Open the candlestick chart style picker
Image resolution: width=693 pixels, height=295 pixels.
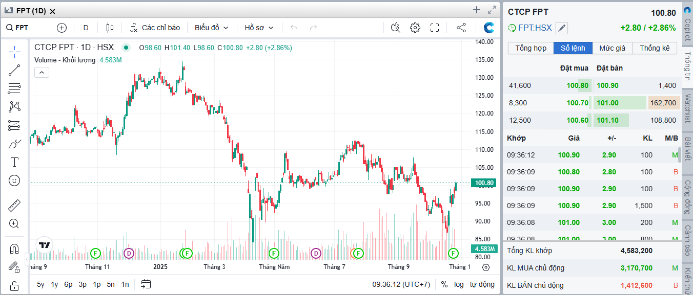pyautogui.click(x=109, y=28)
